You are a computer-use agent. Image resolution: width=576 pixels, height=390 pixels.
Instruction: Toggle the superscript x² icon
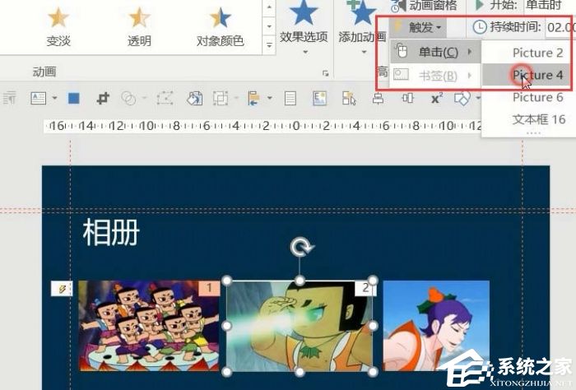tap(436, 98)
